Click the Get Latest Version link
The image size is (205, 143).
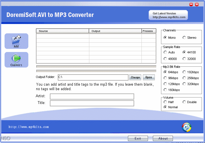tap(168, 15)
